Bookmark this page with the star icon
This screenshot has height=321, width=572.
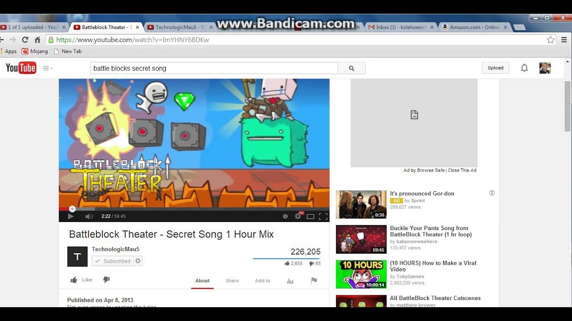click(551, 40)
